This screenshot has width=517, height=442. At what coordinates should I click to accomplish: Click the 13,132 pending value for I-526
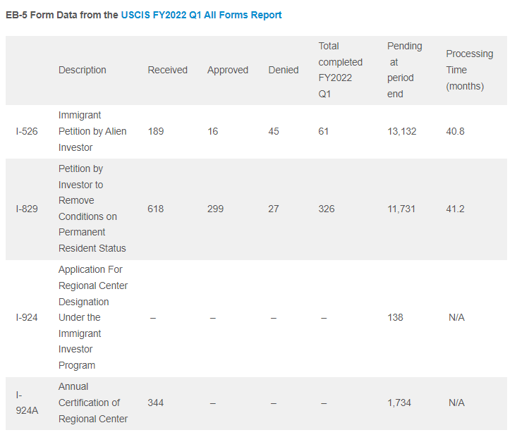point(401,131)
